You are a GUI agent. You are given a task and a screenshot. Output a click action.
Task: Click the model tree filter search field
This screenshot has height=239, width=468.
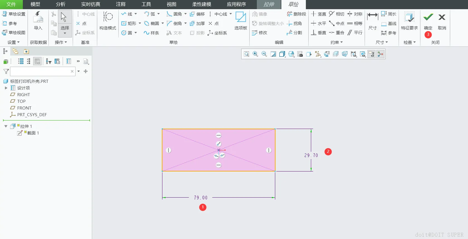click(x=40, y=71)
